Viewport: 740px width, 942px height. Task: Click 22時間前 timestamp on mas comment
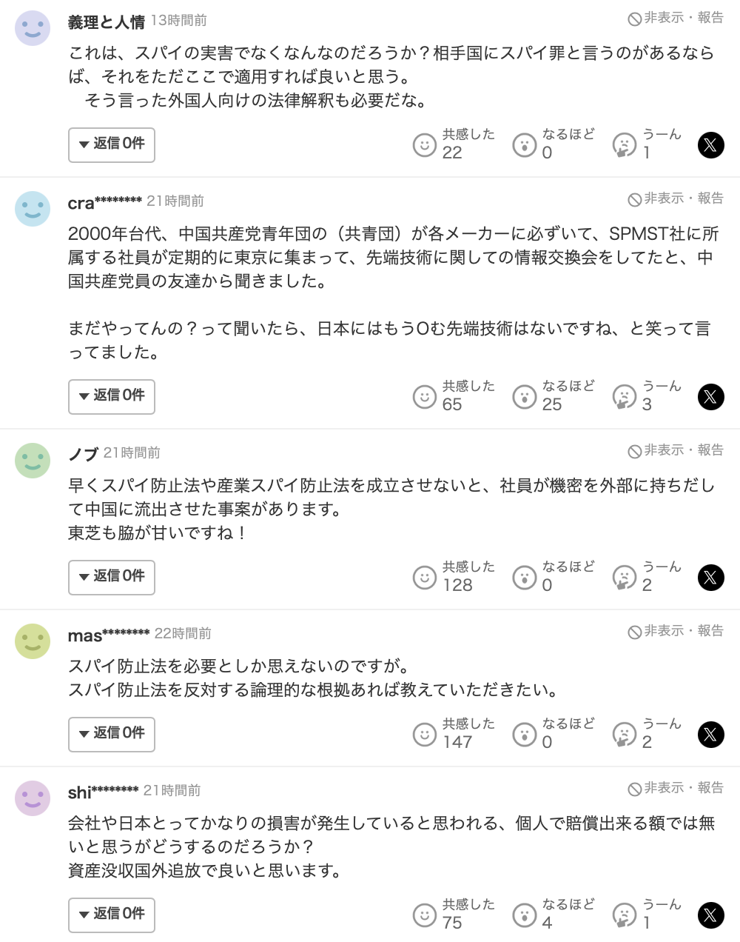tap(183, 633)
